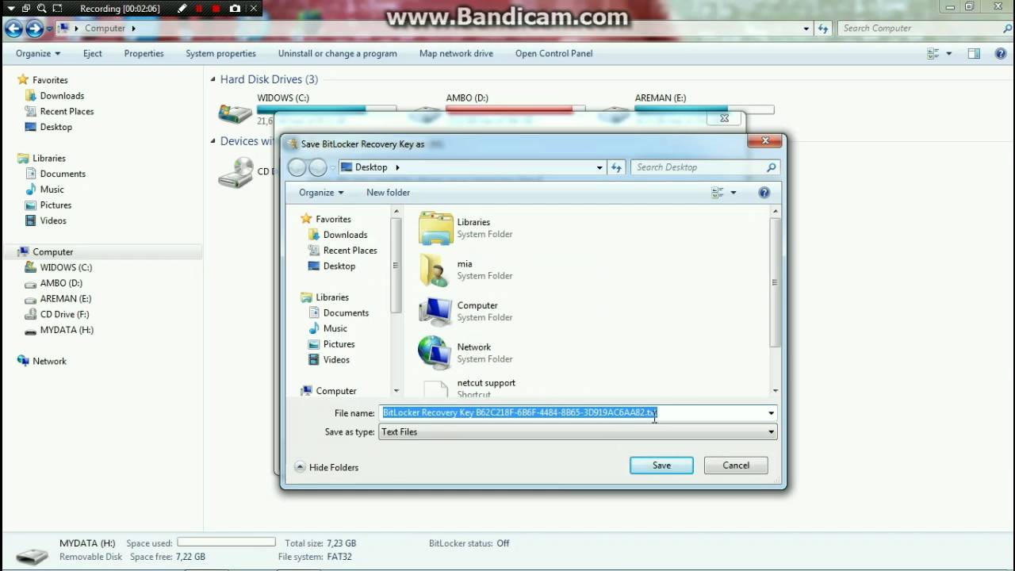The width and height of the screenshot is (1015, 571).
Task: Click the Search Desktop input field
Action: tap(698, 167)
